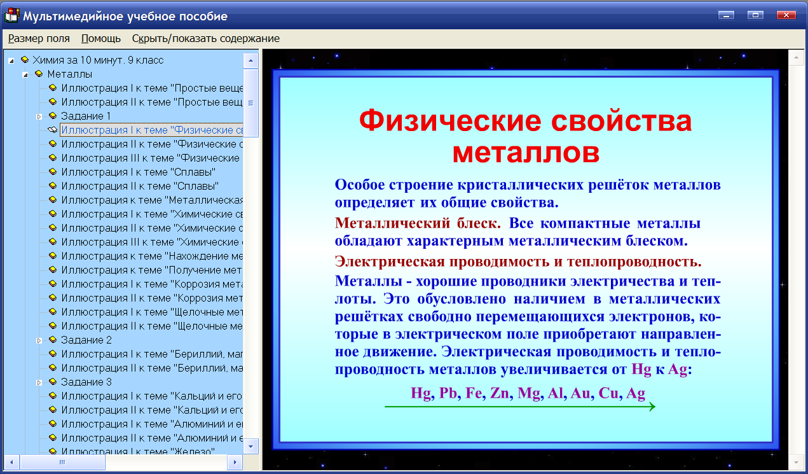Expand the 'Задание 3' tree node
The height and width of the screenshot is (474, 808).
pos(41,382)
